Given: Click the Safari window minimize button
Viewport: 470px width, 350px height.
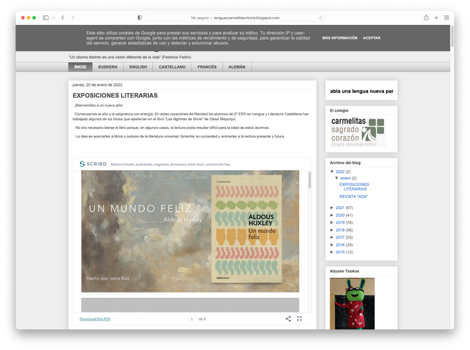Looking at the screenshot, I should [28, 18].
